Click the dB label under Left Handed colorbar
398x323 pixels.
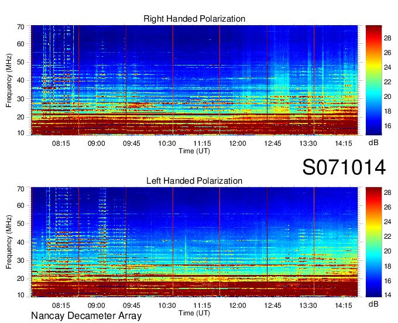(x=373, y=304)
